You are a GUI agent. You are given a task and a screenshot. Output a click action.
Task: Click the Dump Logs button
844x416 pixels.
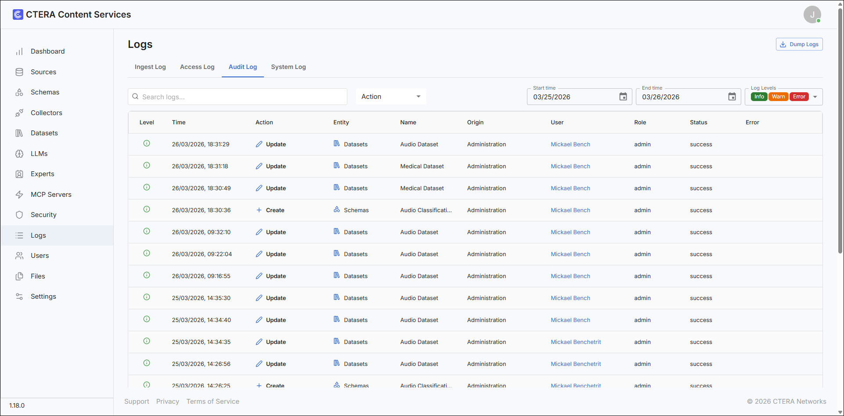point(799,44)
